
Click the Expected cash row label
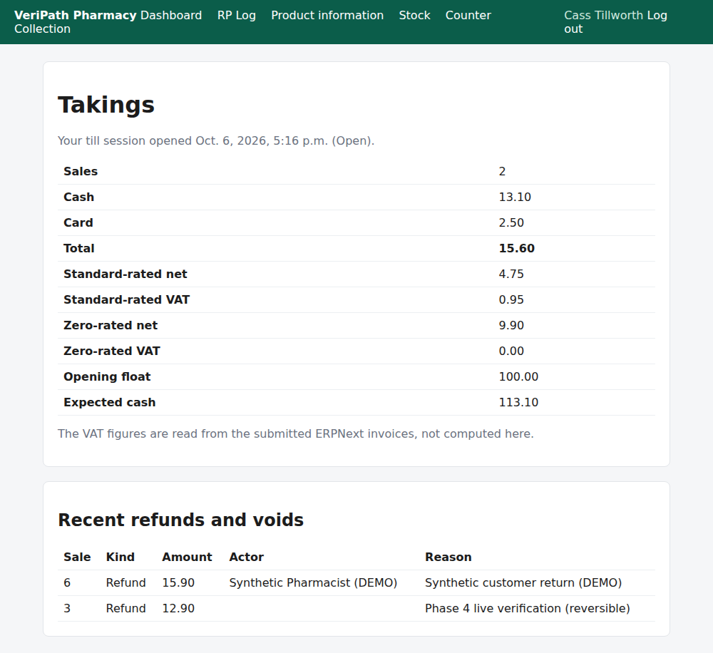click(109, 403)
